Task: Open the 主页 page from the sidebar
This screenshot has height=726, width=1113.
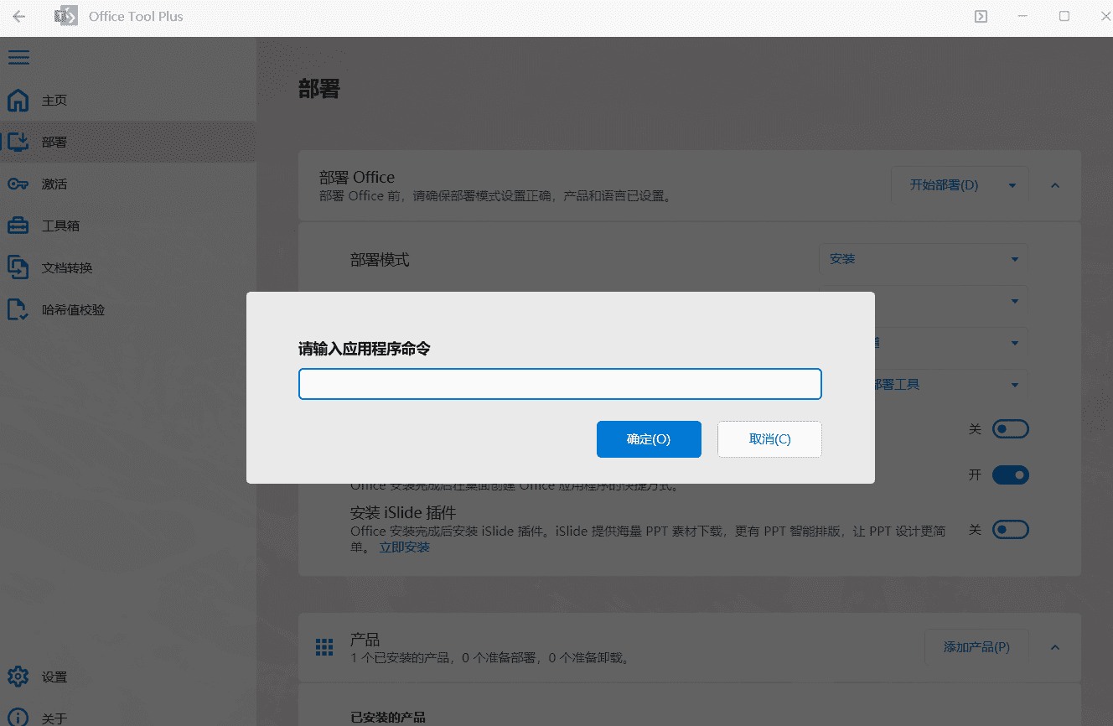Action: 54,100
